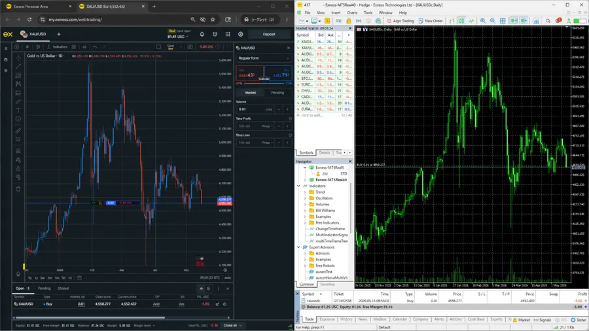Click the Stop Loss input field

coord(249,143)
